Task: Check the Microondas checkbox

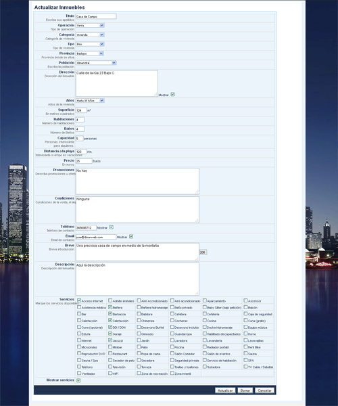Action: [x=79, y=346]
